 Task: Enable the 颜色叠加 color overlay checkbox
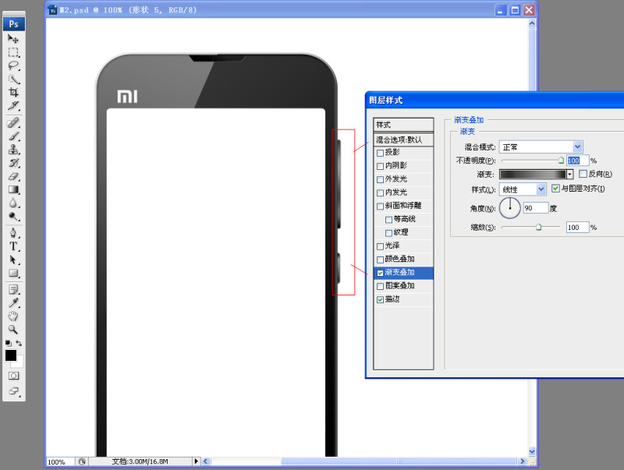click(x=380, y=260)
